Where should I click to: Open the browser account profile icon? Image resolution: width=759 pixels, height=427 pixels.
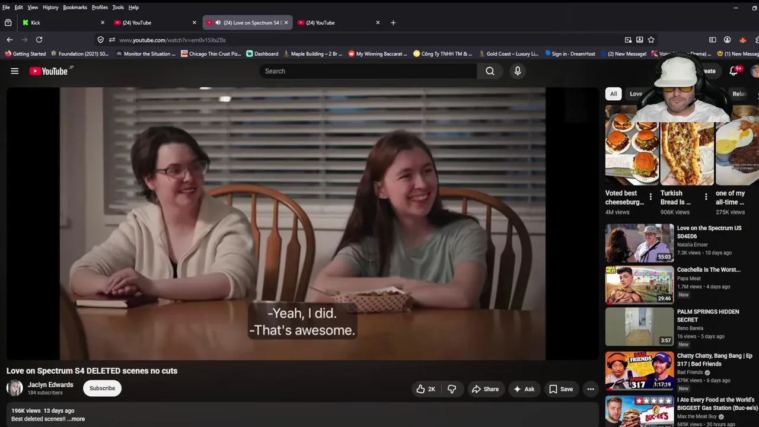tap(727, 40)
